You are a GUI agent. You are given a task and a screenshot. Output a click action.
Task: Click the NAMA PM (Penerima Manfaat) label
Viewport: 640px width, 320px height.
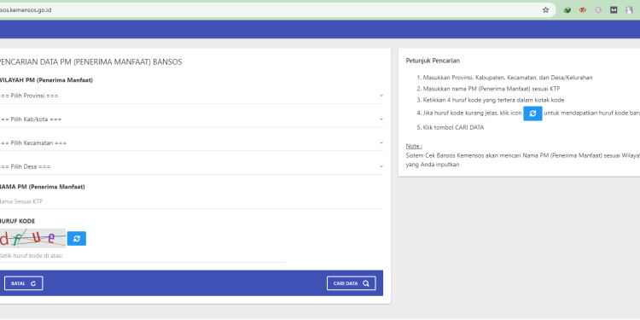(42, 187)
